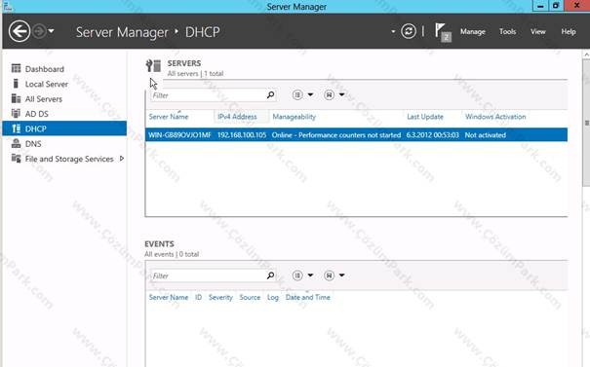590x367 pixels.
Task: Open the Help menu
Action: [569, 32]
